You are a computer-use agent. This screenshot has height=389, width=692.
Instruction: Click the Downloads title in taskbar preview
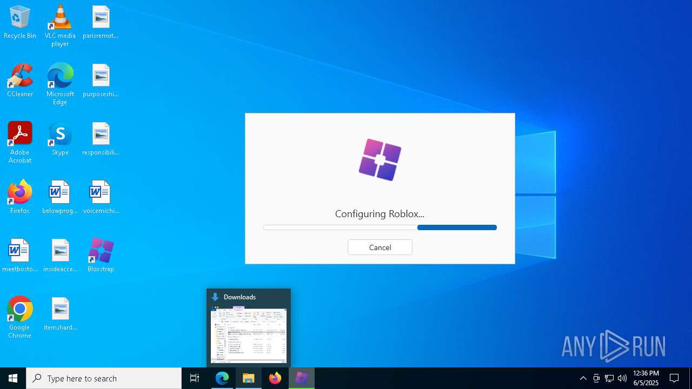click(239, 297)
